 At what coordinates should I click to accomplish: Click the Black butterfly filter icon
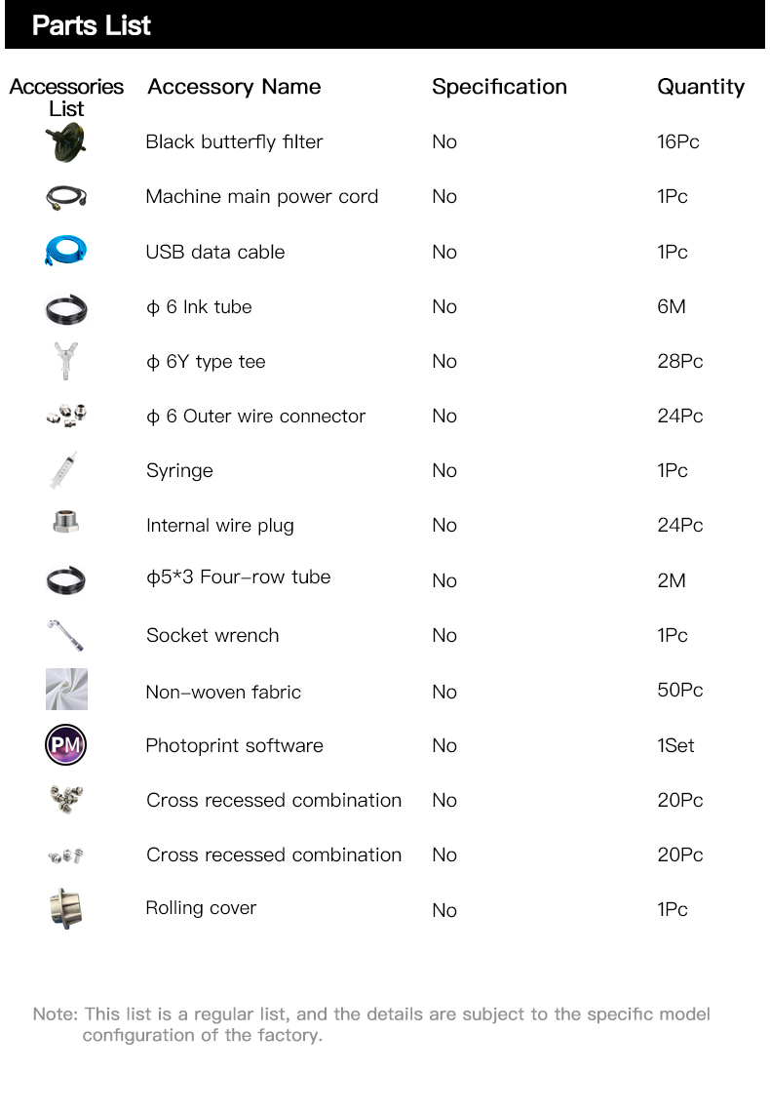66,143
